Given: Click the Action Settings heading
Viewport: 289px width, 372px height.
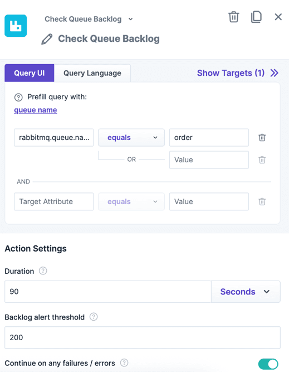Looking at the screenshot, I should [x=36, y=248].
